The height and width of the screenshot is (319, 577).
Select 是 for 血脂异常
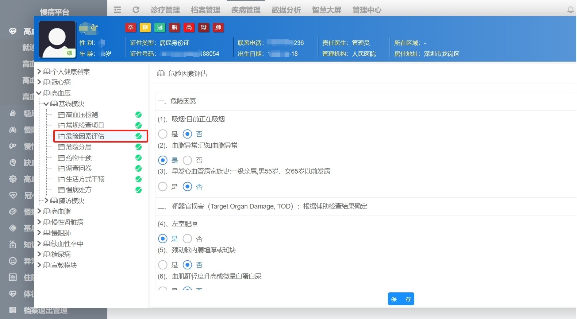click(x=163, y=160)
